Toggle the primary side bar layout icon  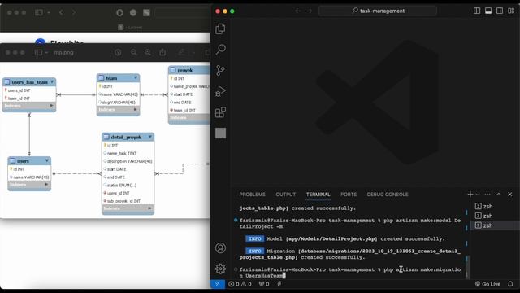[477, 11]
